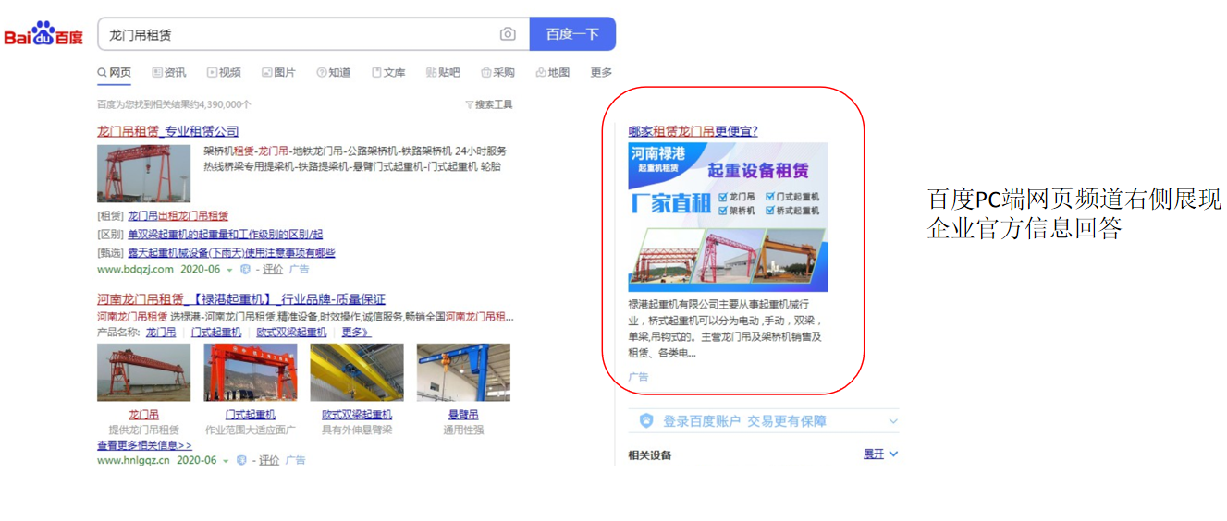Image resolution: width=1227 pixels, height=521 pixels.
Task: Click the 百度一下 search button
Action: pyautogui.click(x=571, y=34)
